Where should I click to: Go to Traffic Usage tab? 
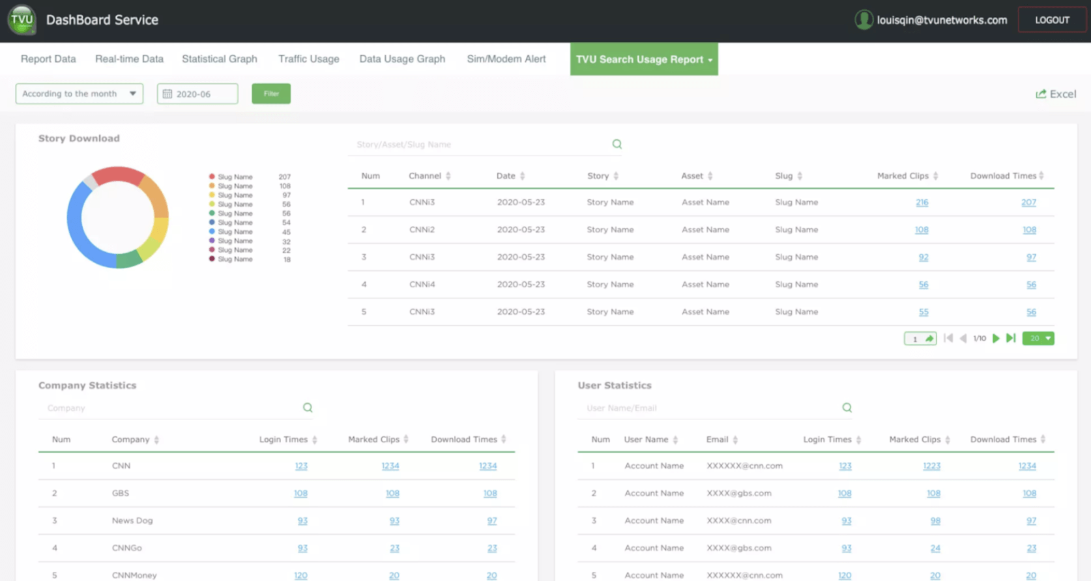pos(309,59)
